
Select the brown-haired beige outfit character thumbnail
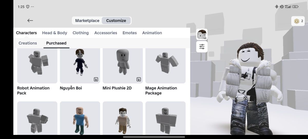tap(123, 118)
